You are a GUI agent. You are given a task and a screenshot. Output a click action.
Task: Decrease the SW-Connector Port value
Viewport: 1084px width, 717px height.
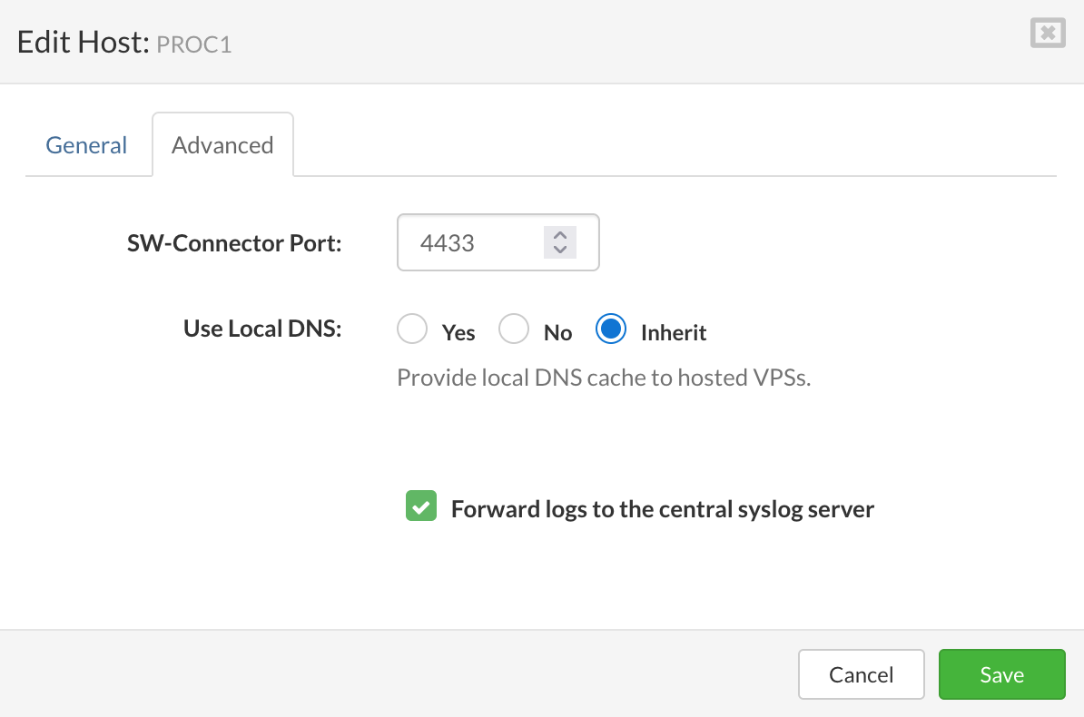point(559,249)
